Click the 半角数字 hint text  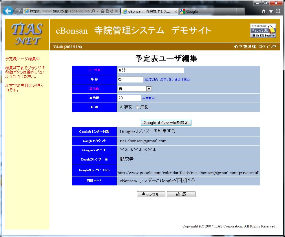[x=148, y=98]
